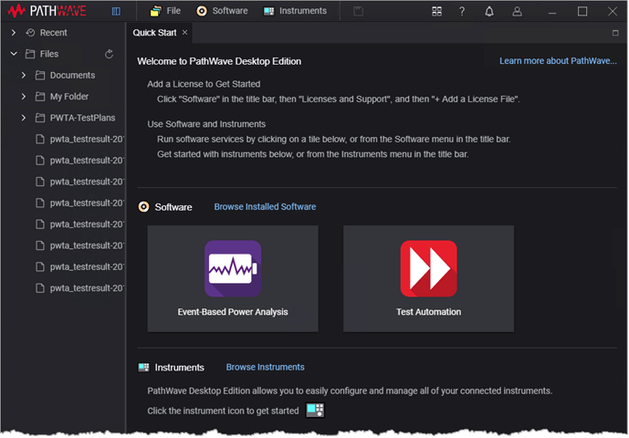This screenshot has width=629, height=438.
Task: Open the apps grid icon
Action: [437, 11]
